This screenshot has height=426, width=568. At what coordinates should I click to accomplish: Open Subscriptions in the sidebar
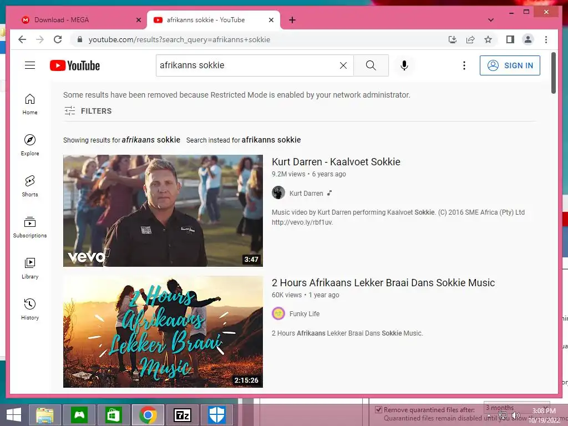(x=30, y=227)
